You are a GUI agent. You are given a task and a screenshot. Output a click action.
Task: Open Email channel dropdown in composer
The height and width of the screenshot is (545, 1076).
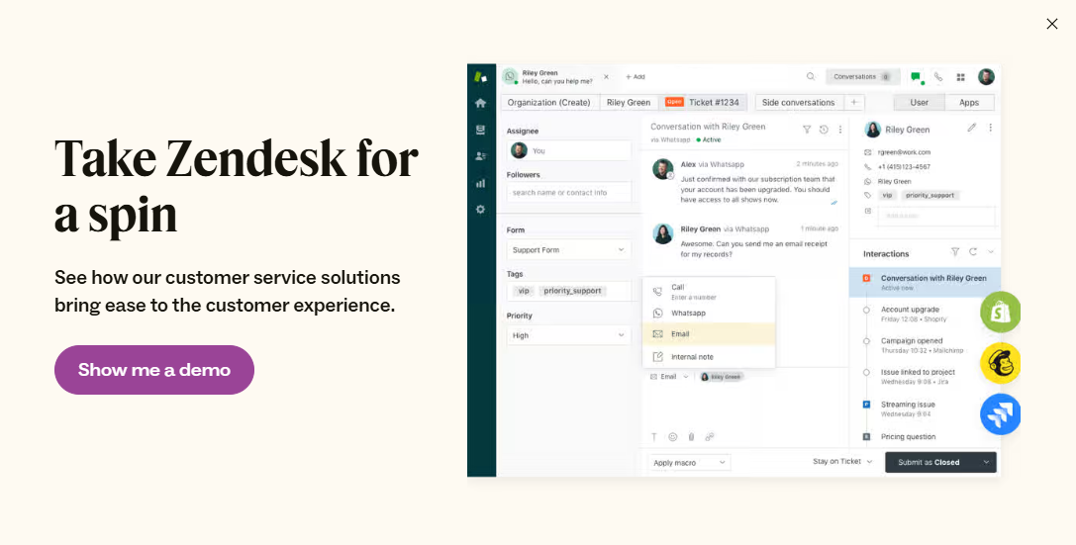point(670,377)
